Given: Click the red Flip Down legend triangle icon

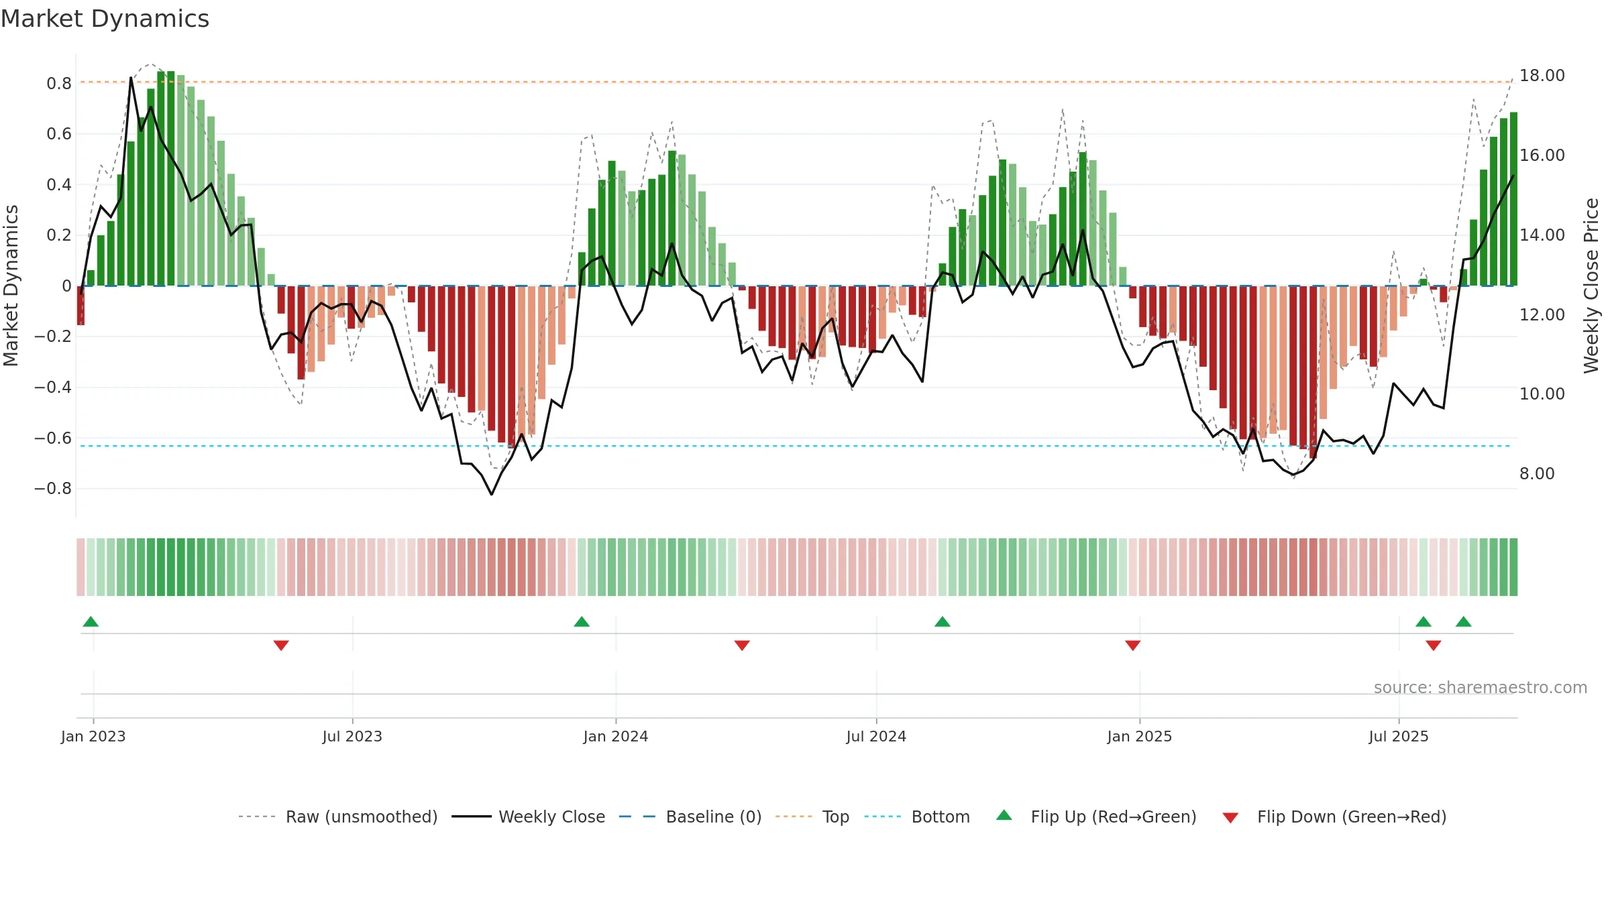Looking at the screenshot, I should (x=1230, y=818).
